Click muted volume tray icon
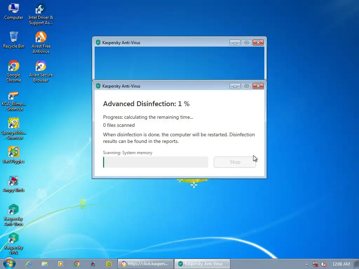 [324, 264]
